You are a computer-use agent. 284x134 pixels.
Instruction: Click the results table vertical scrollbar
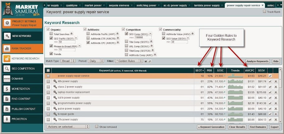pyautogui.click(x=281, y=96)
